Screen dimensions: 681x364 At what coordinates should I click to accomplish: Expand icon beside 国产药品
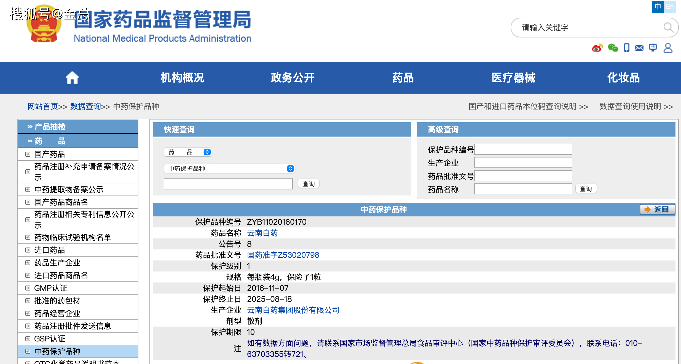[x=28, y=154]
